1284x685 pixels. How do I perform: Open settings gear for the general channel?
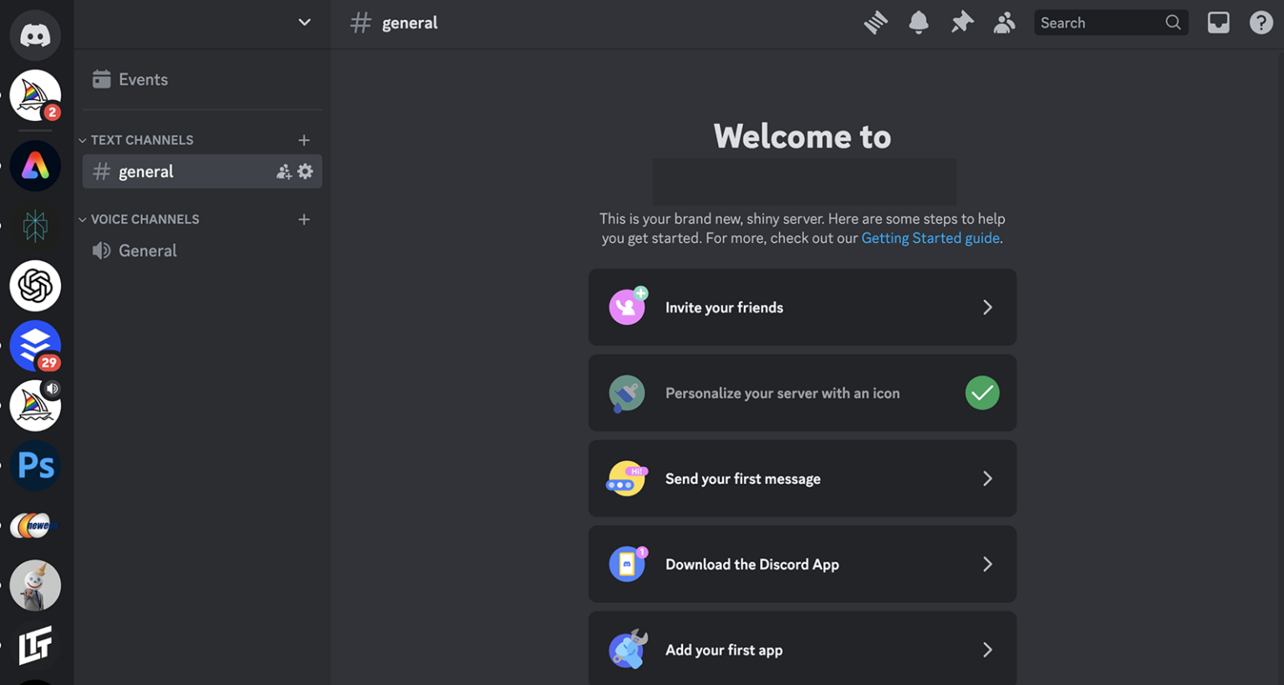[305, 171]
